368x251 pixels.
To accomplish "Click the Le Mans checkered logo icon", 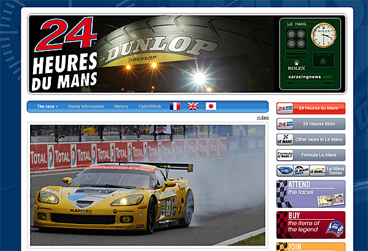I will (285, 139).
